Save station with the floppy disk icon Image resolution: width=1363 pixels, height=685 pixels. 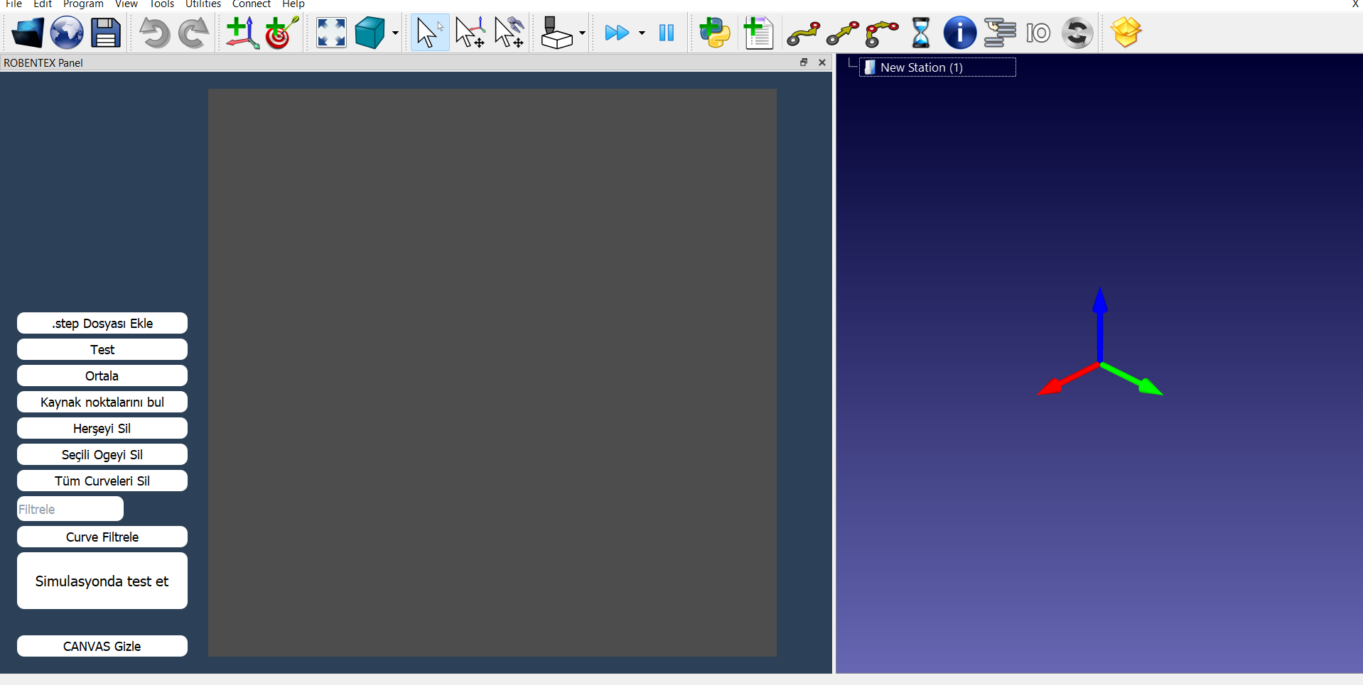pos(106,33)
